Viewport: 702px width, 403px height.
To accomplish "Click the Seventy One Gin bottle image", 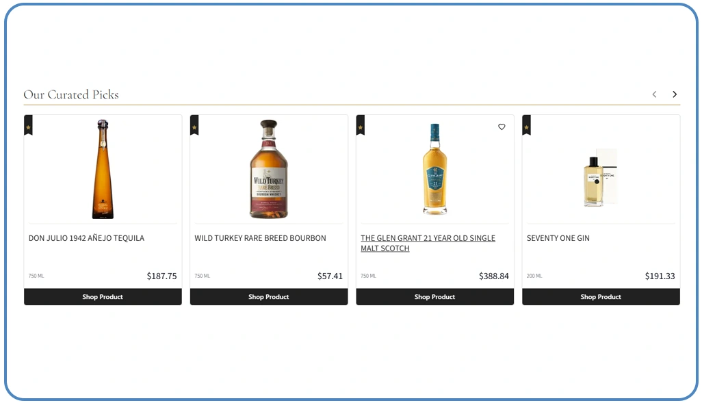I will (x=600, y=178).
